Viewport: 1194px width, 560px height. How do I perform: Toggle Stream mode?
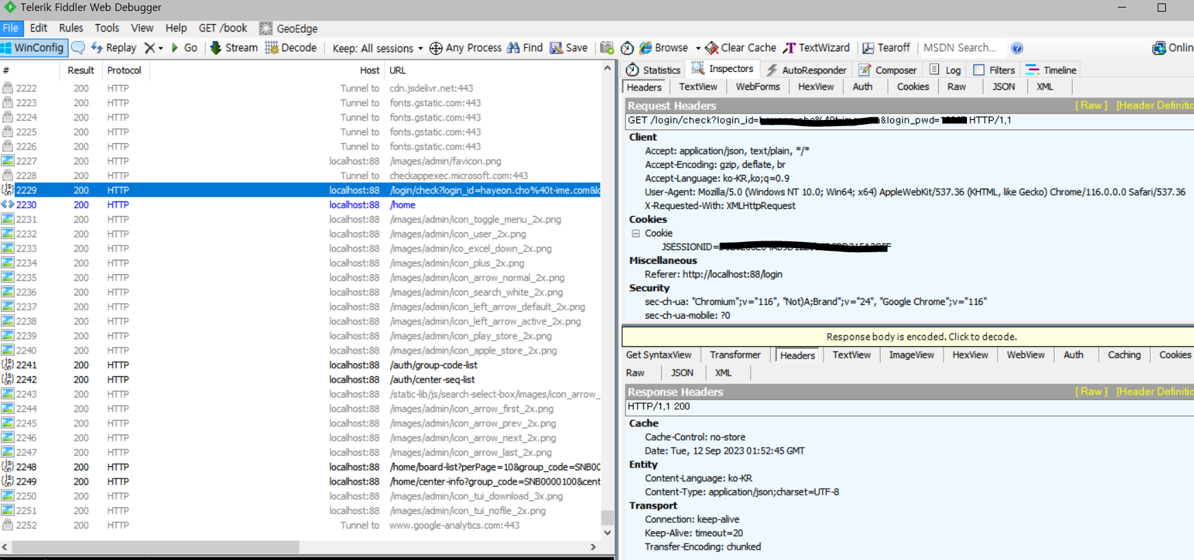234,47
